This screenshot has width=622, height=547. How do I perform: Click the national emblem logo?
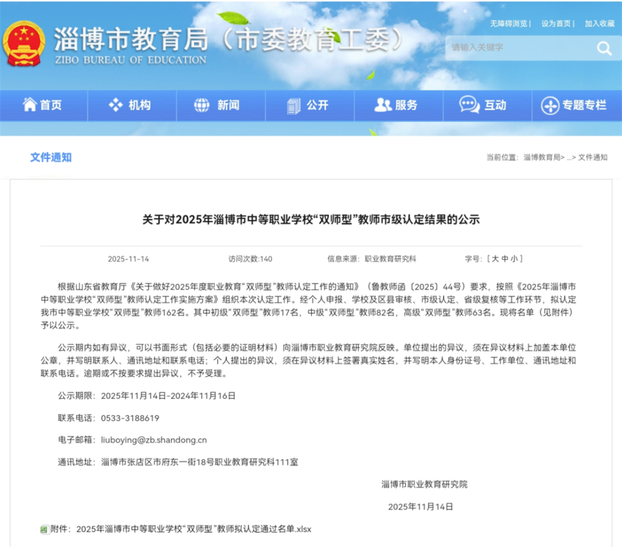coord(23,41)
